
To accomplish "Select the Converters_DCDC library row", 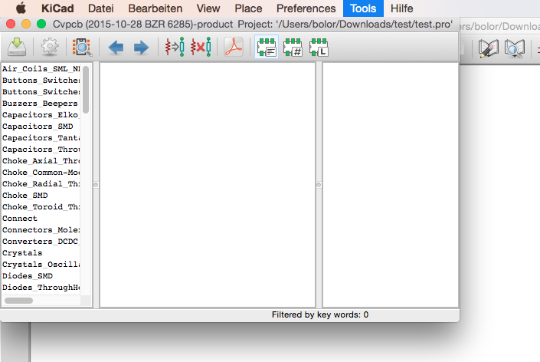I will tap(41, 242).
